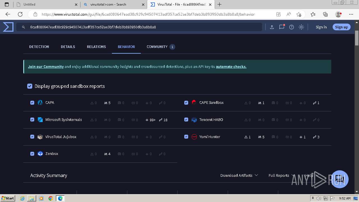Click the upload file icon

click(x=272, y=27)
